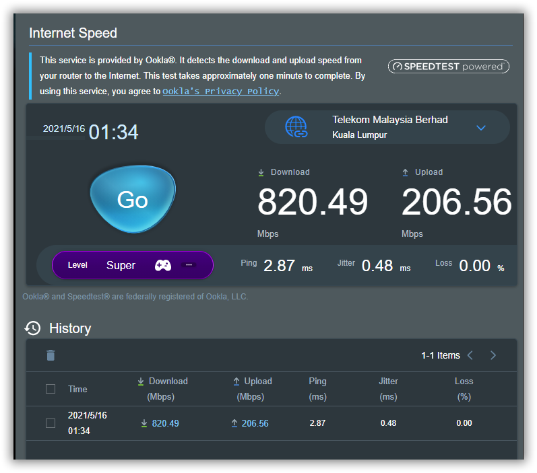Click the Jitter 0.48 ms reading

point(374,265)
